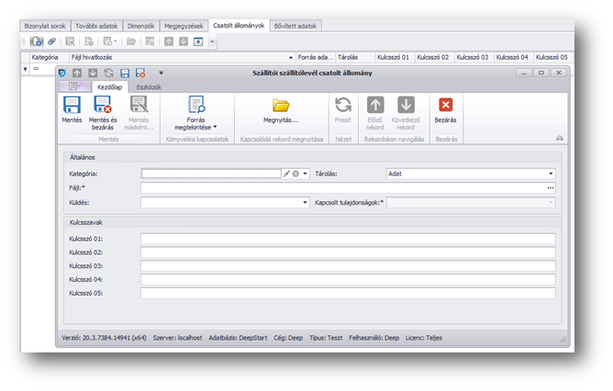
Task: Click the clear icon beside Kategória field
Action: coord(295,173)
